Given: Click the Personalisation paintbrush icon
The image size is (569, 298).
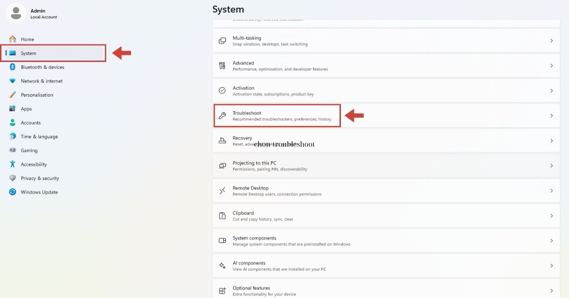Looking at the screenshot, I should [12, 95].
